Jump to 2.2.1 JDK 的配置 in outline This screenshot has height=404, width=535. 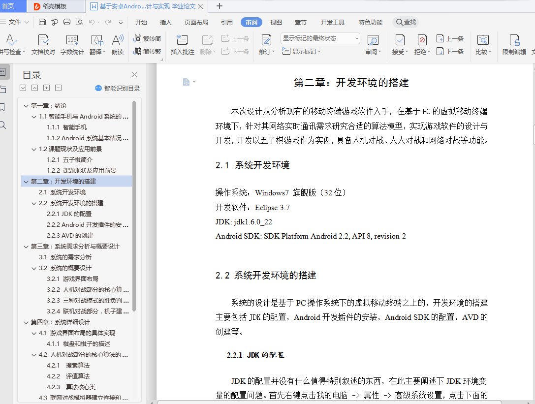click(x=69, y=214)
